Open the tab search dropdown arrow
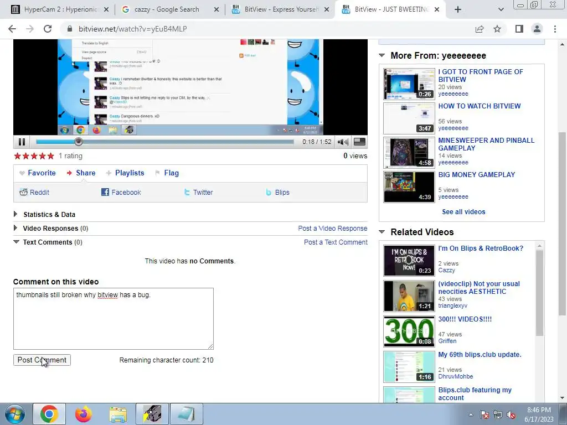The image size is (567, 425). (x=501, y=9)
